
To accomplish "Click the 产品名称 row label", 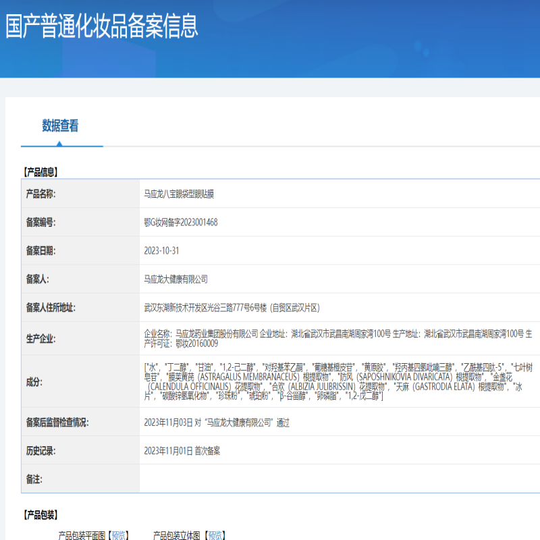I will coord(40,194).
